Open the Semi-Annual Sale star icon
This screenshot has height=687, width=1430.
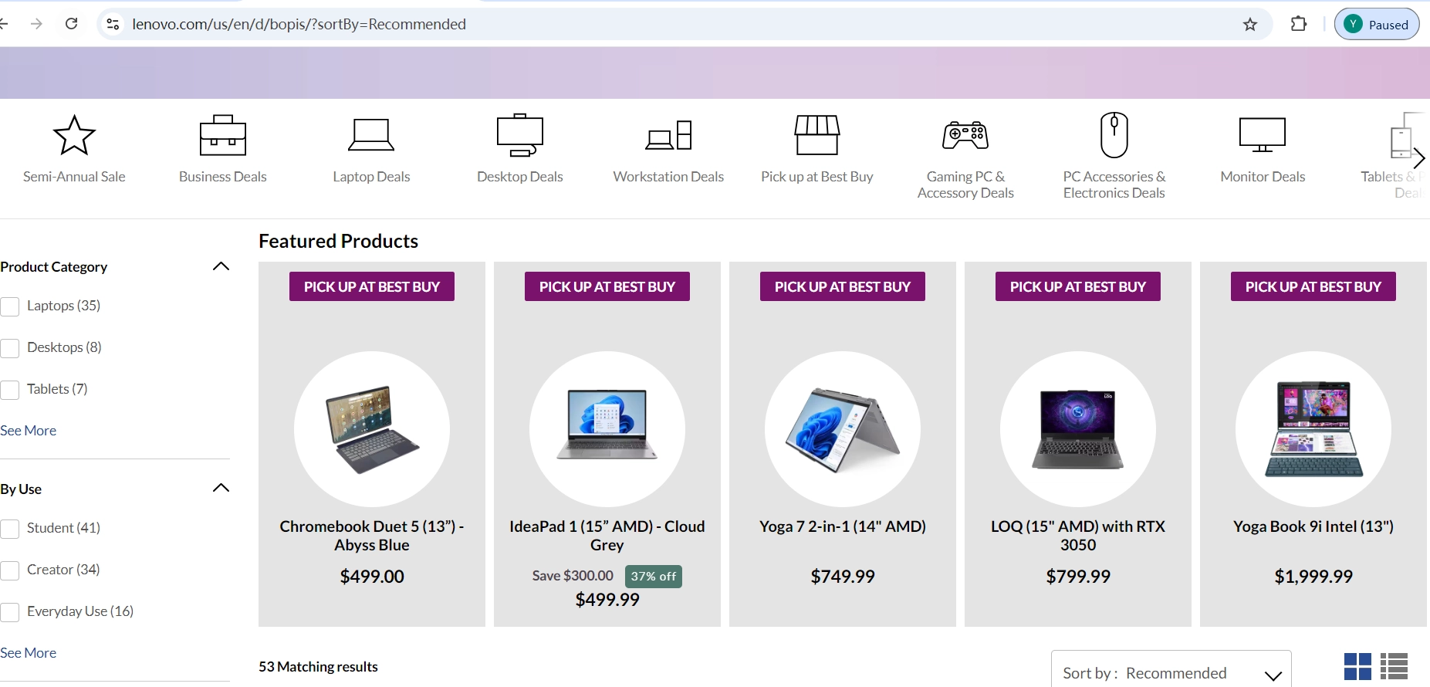74,135
